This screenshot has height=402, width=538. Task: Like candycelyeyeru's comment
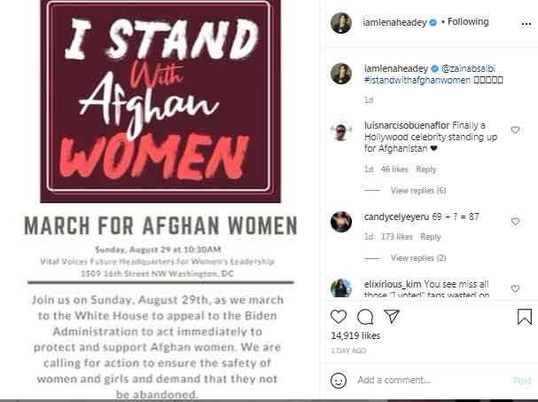tap(515, 217)
